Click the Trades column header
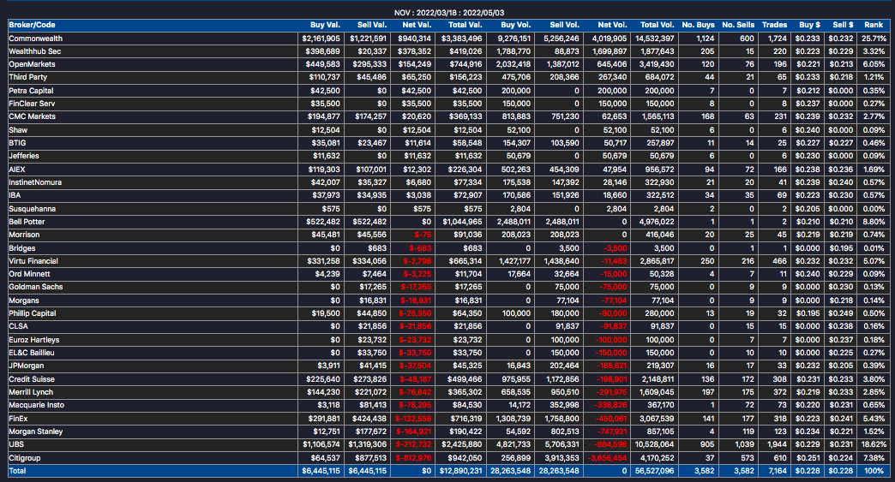895x482 pixels. pyautogui.click(x=775, y=25)
